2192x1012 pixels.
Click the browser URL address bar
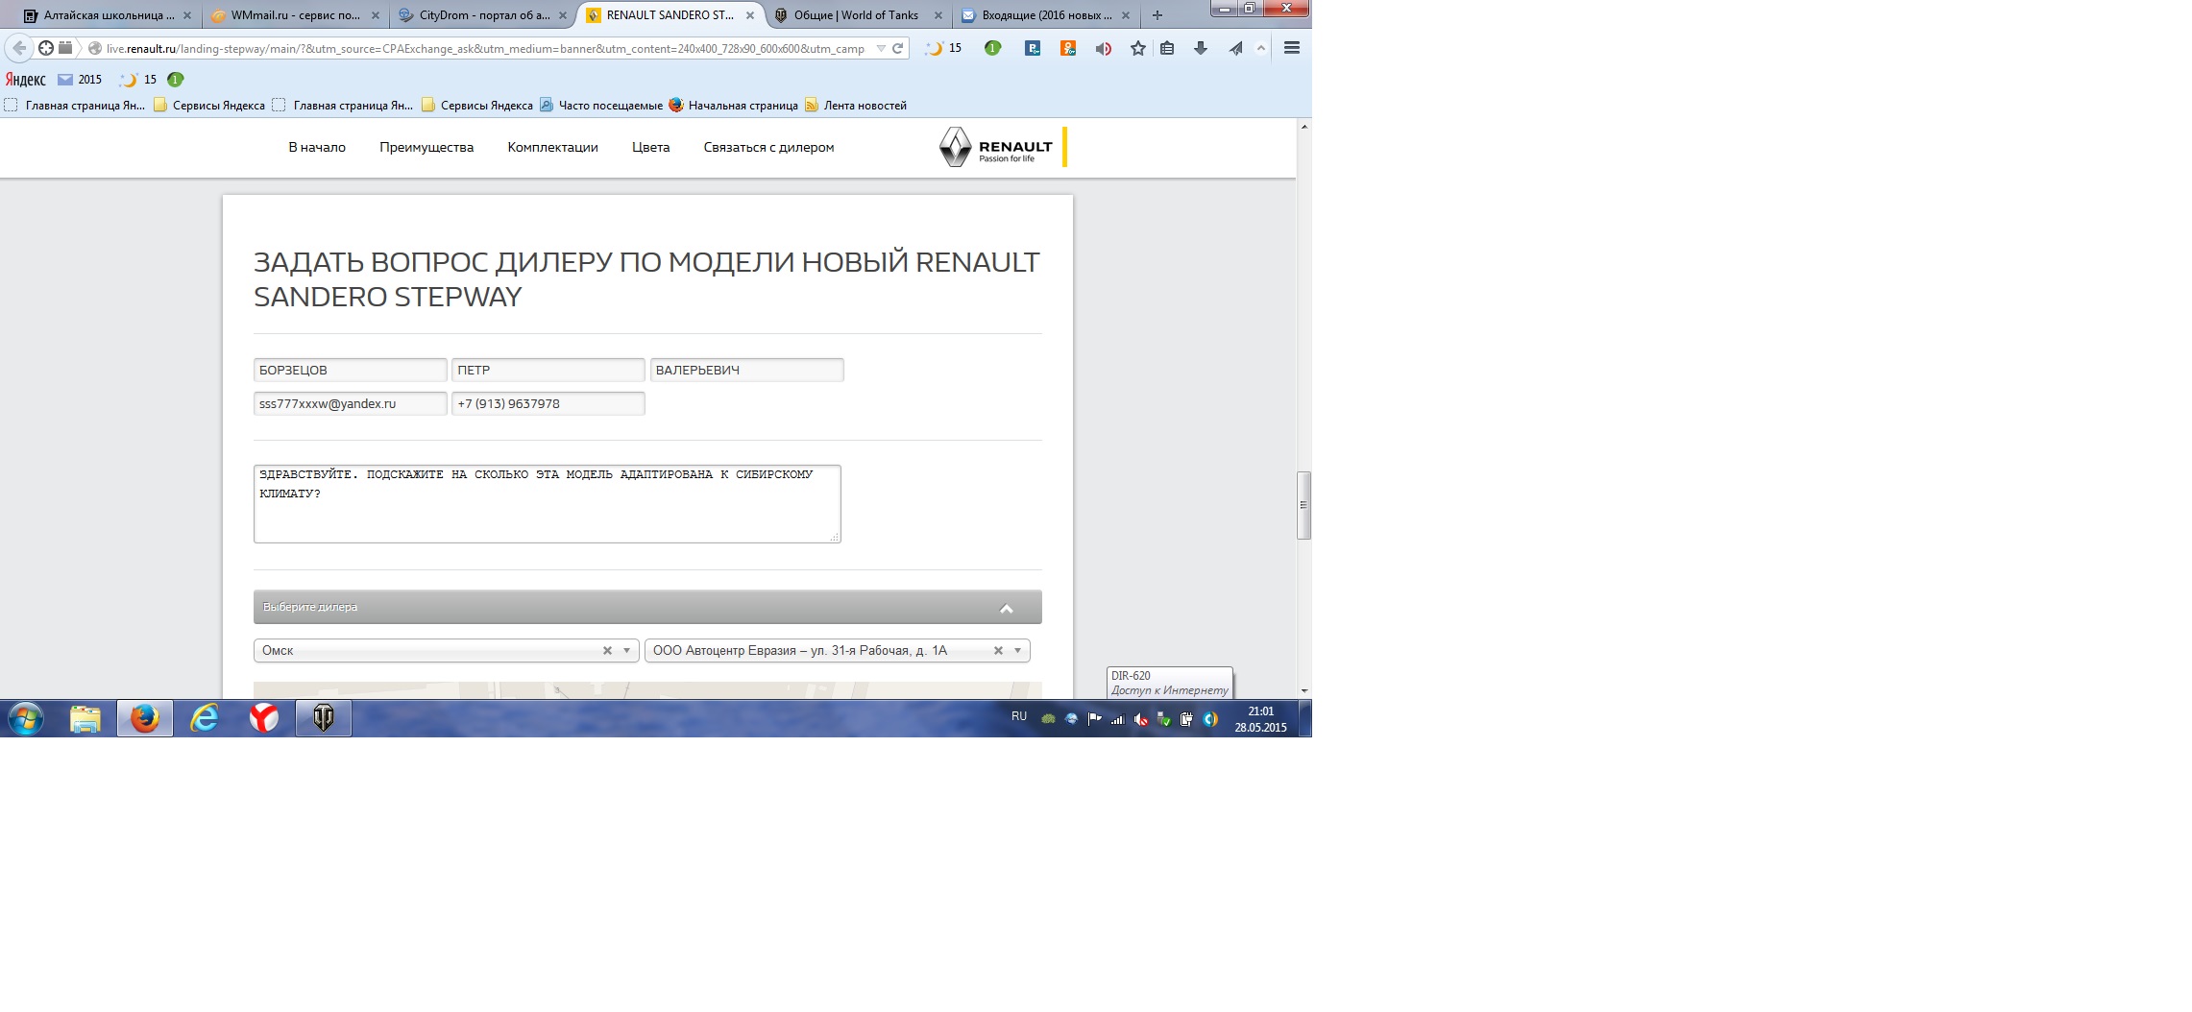(x=485, y=48)
